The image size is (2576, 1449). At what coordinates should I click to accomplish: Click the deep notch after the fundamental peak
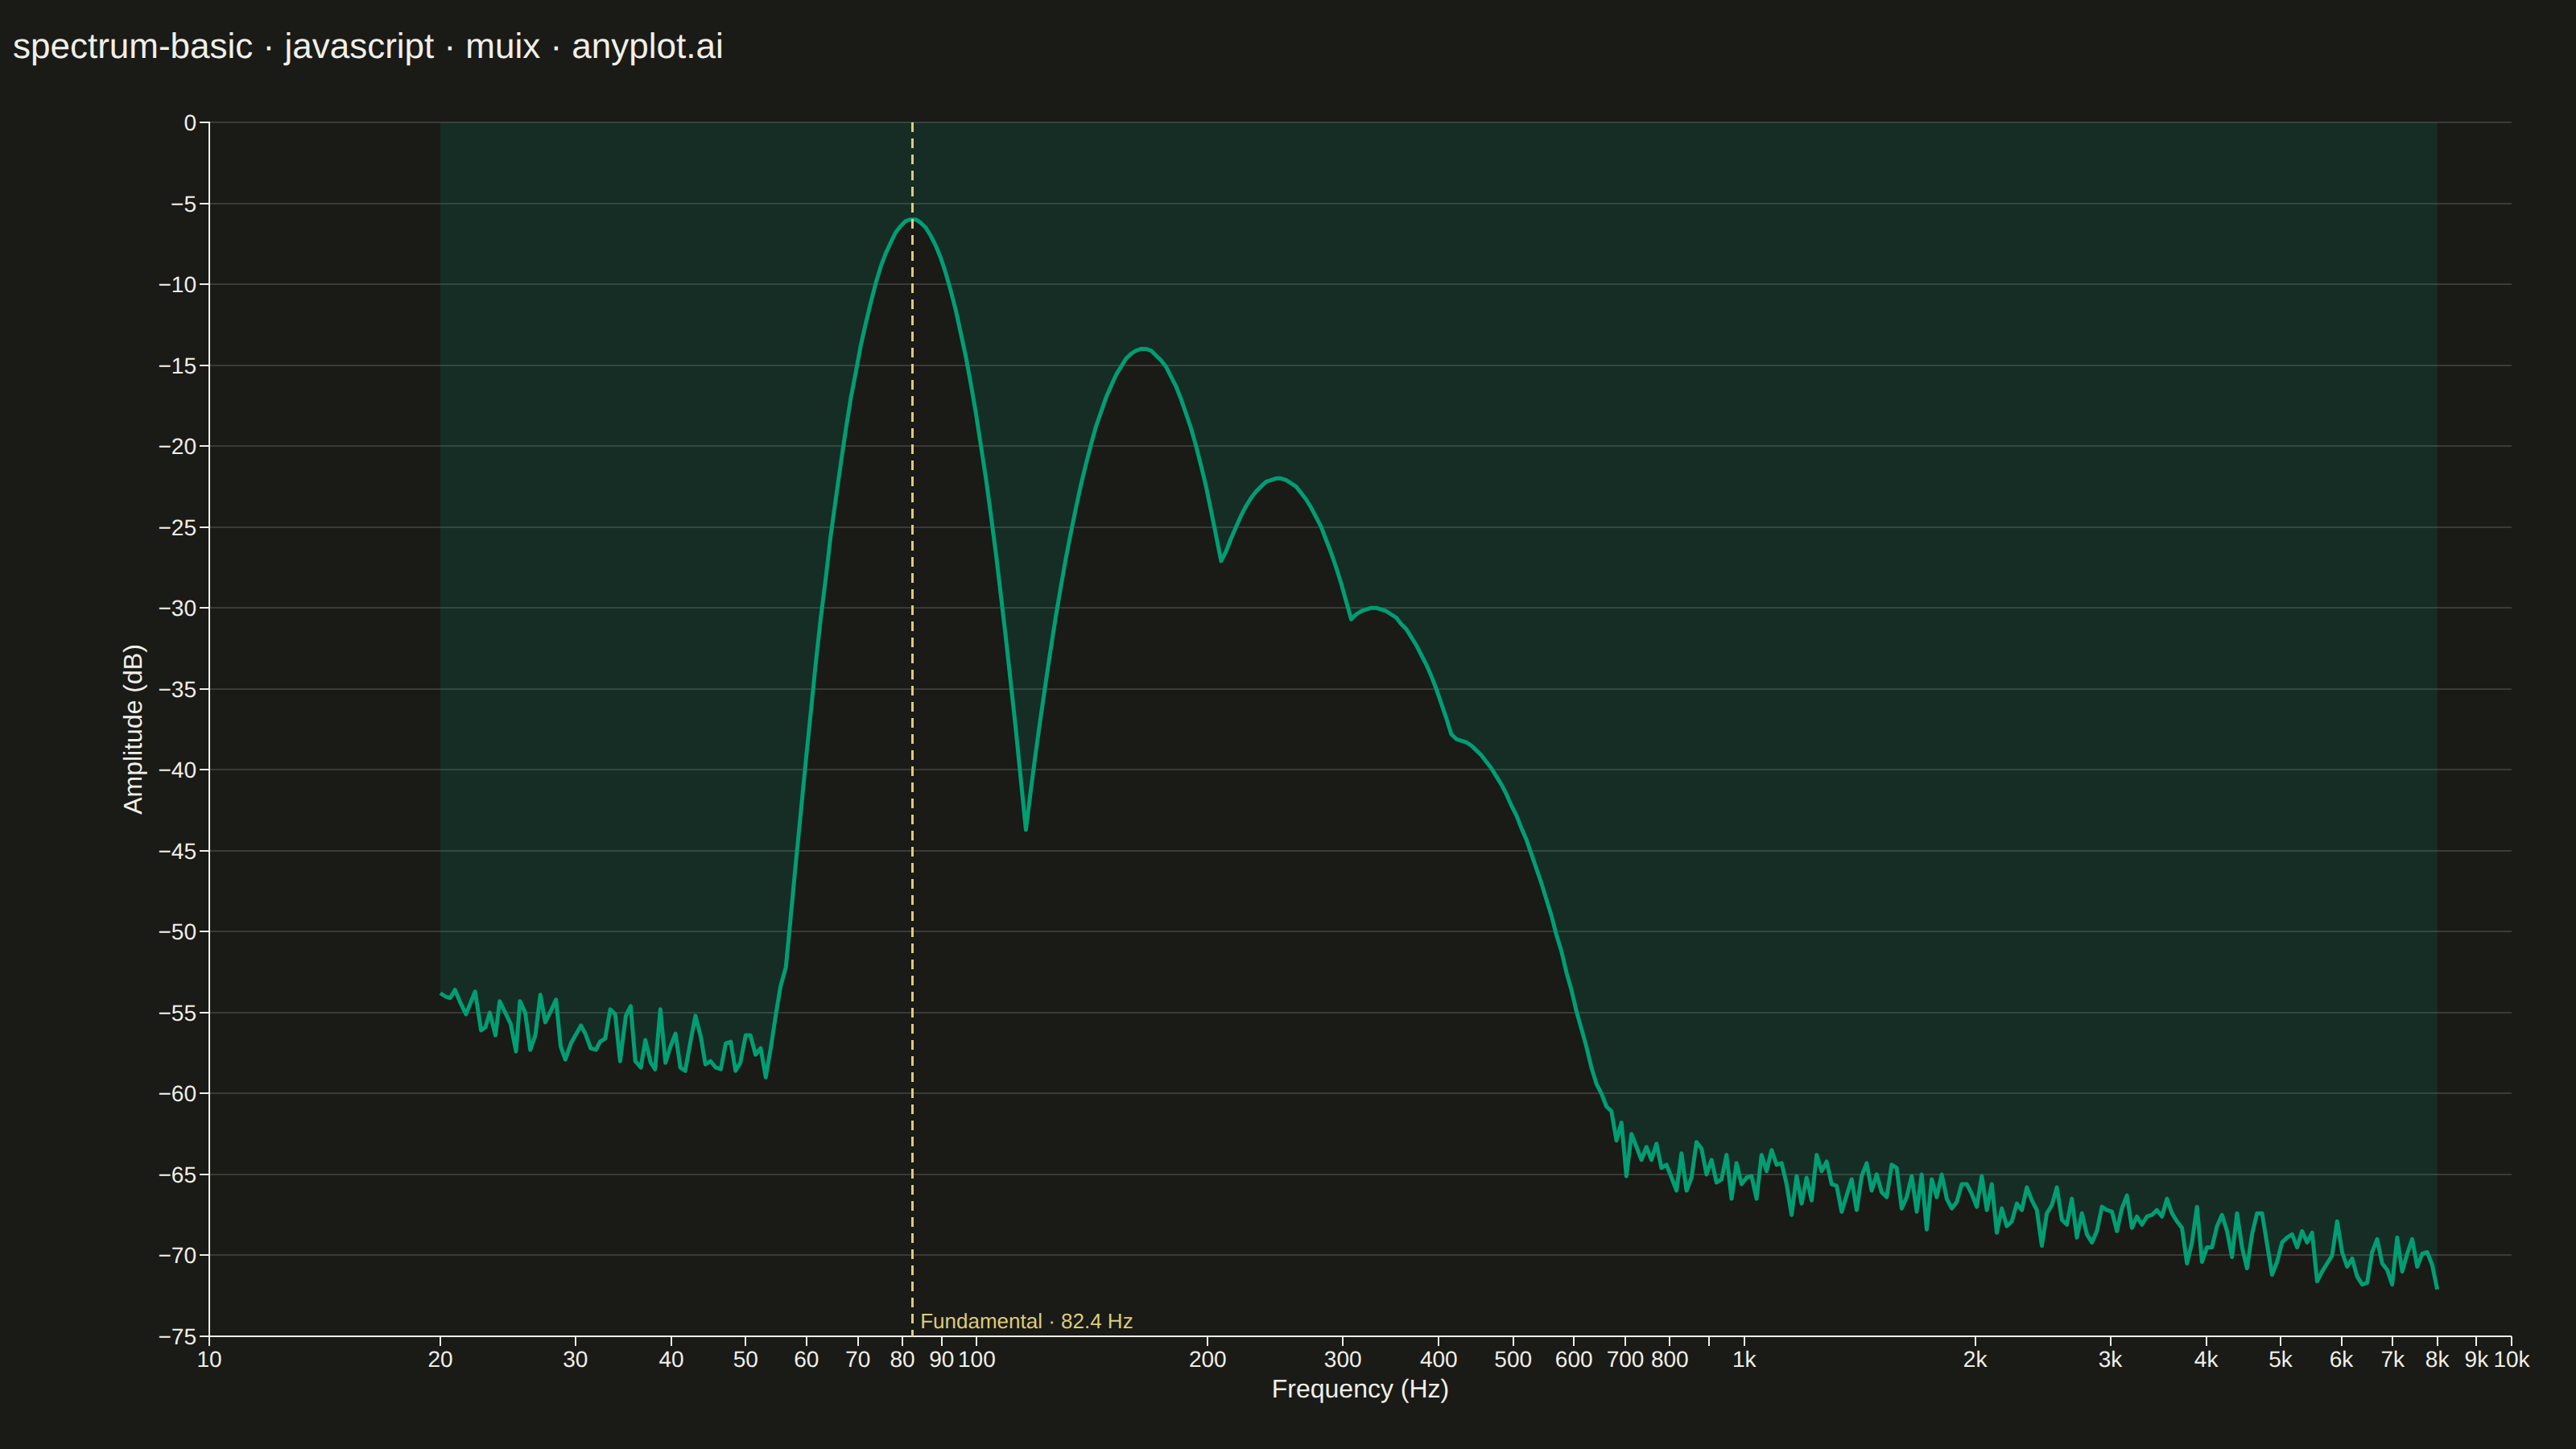tap(1026, 828)
